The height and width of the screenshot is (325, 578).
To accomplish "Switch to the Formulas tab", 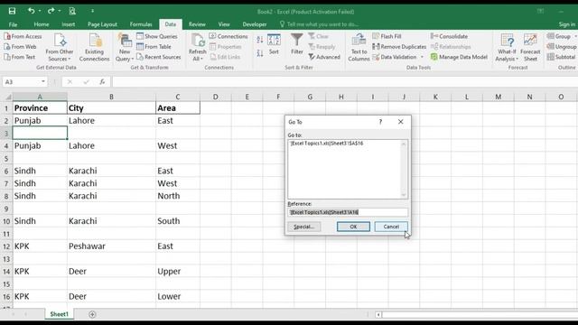I will pos(141,24).
